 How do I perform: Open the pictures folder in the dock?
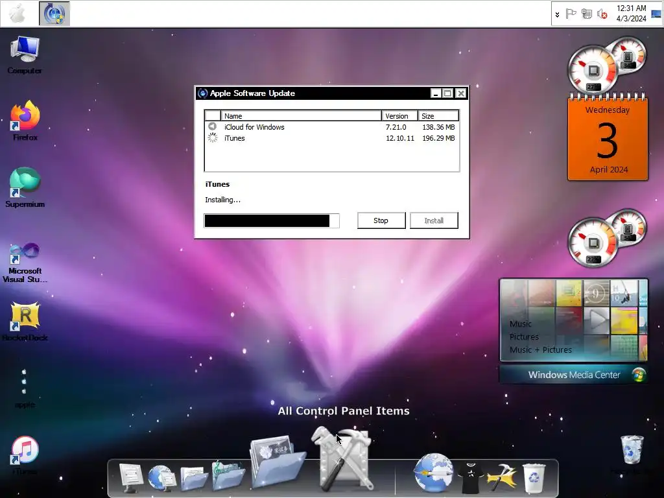click(278, 462)
